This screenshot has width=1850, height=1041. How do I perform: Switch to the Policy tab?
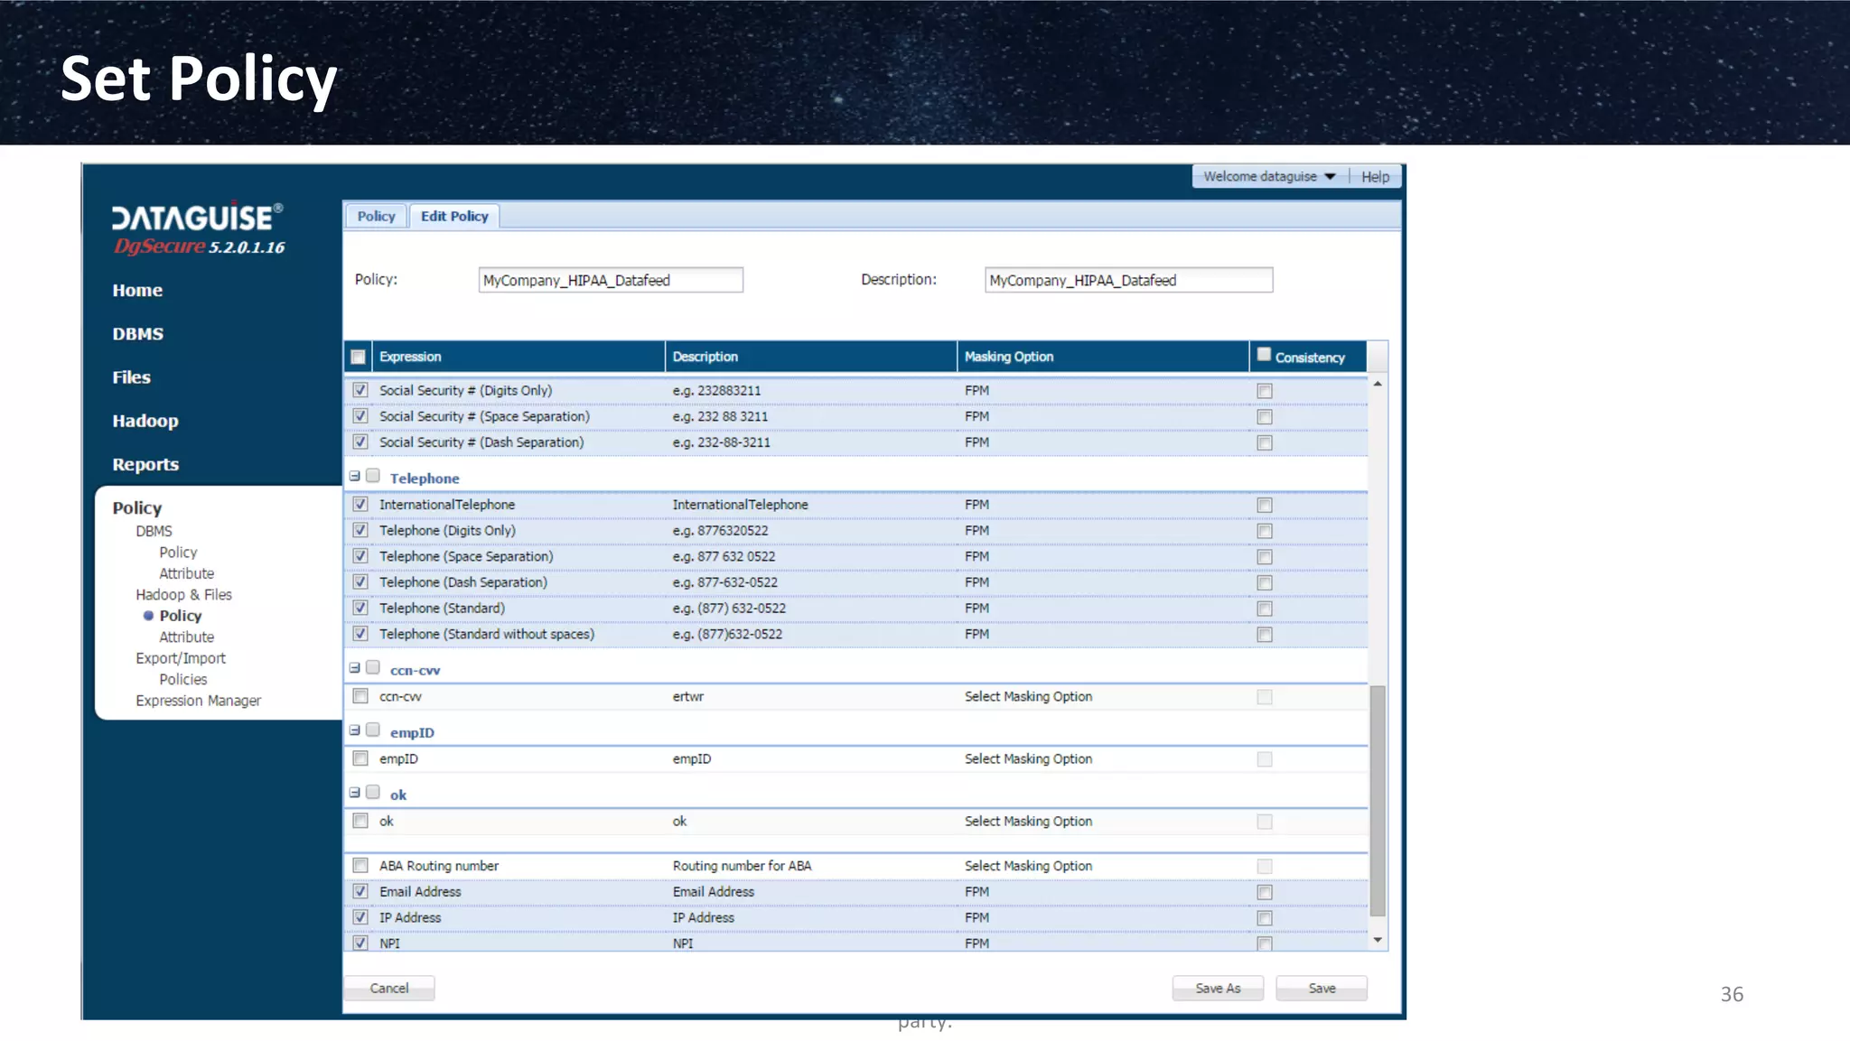(376, 217)
